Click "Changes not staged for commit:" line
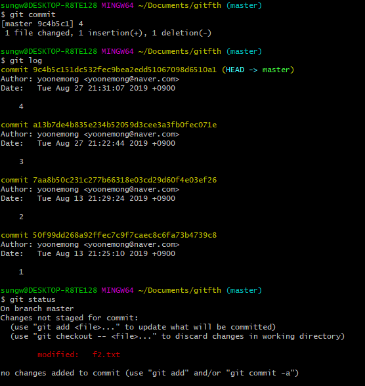Screen dimensions: 365x386 [69, 318]
